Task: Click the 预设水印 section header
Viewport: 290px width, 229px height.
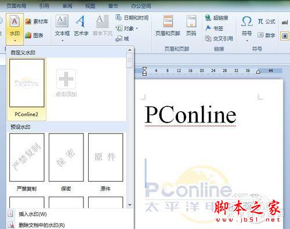Action: (x=20, y=127)
